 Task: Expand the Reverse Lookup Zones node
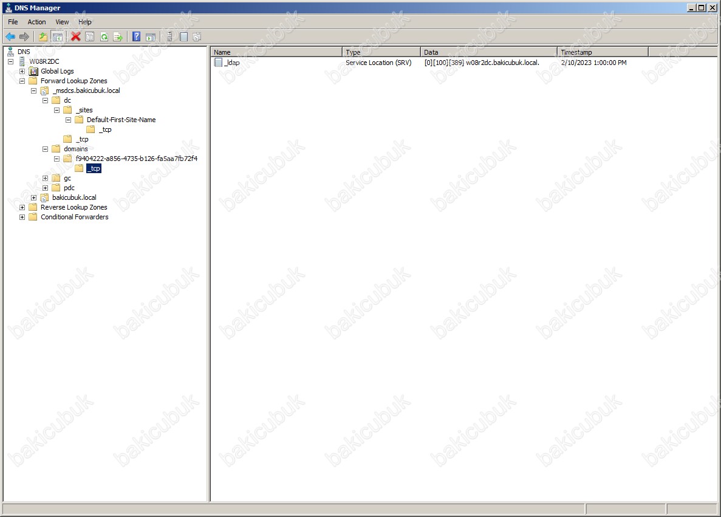point(22,207)
